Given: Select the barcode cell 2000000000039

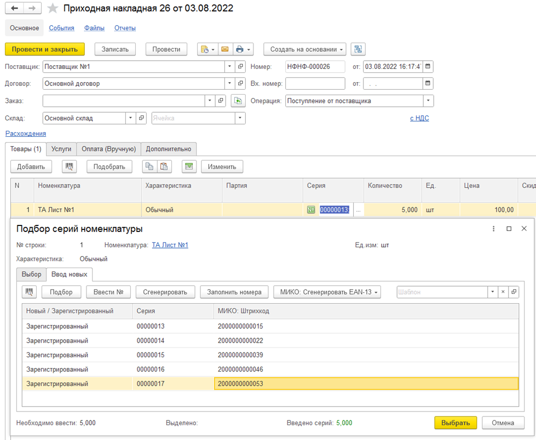Looking at the screenshot, I should 366,355.
